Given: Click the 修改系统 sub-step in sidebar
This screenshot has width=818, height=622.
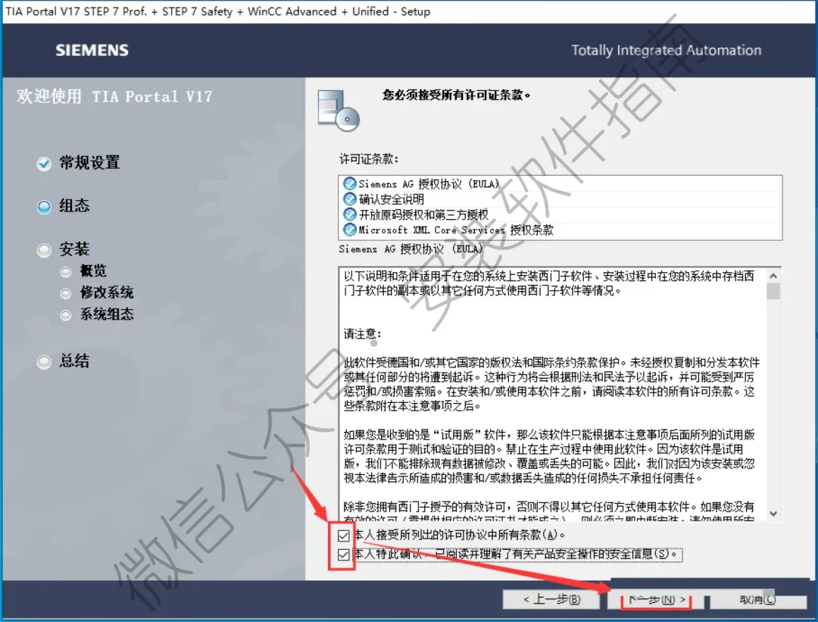Looking at the screenshot, I should pos(107,292).
